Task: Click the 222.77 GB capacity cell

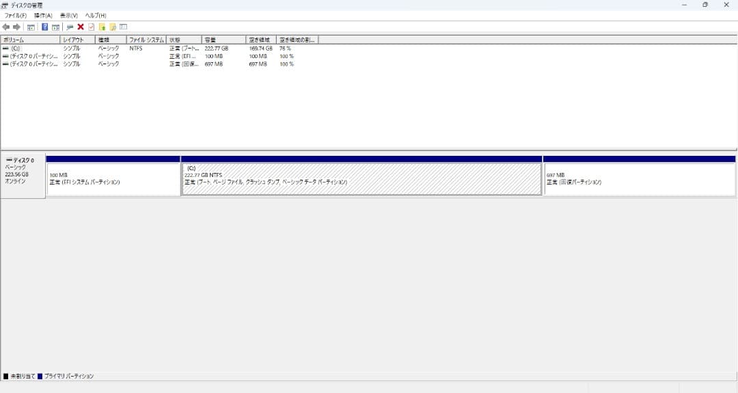Action: tap(217, 49)
